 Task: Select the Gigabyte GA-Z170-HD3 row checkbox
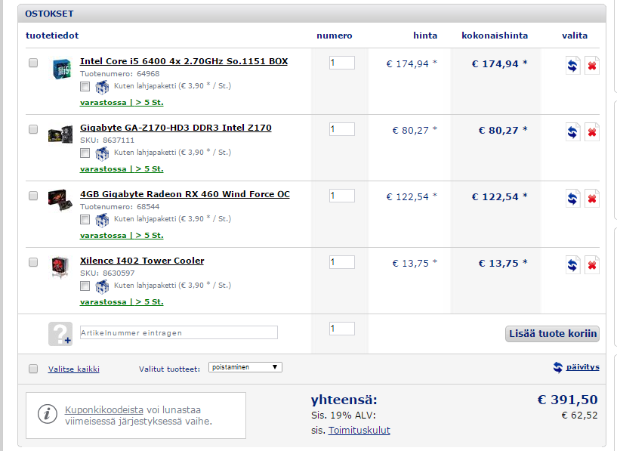pyautogui.click(x=33, y=129)
